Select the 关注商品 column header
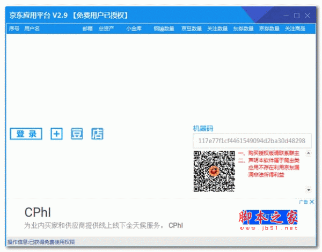 295,28
